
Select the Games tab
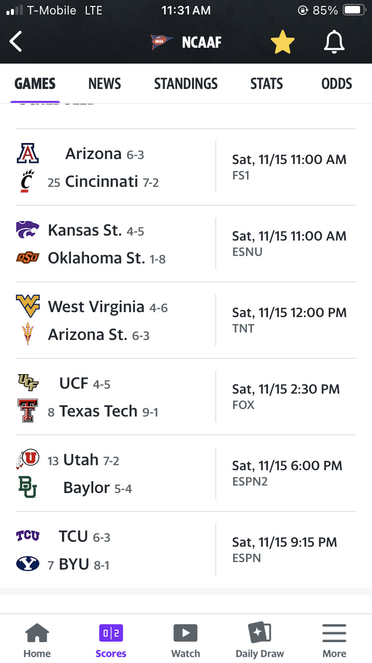click(35, 83)
